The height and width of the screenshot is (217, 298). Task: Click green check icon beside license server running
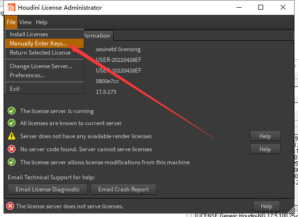click(12, 111)
